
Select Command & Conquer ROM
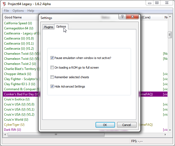click(21, 89)
